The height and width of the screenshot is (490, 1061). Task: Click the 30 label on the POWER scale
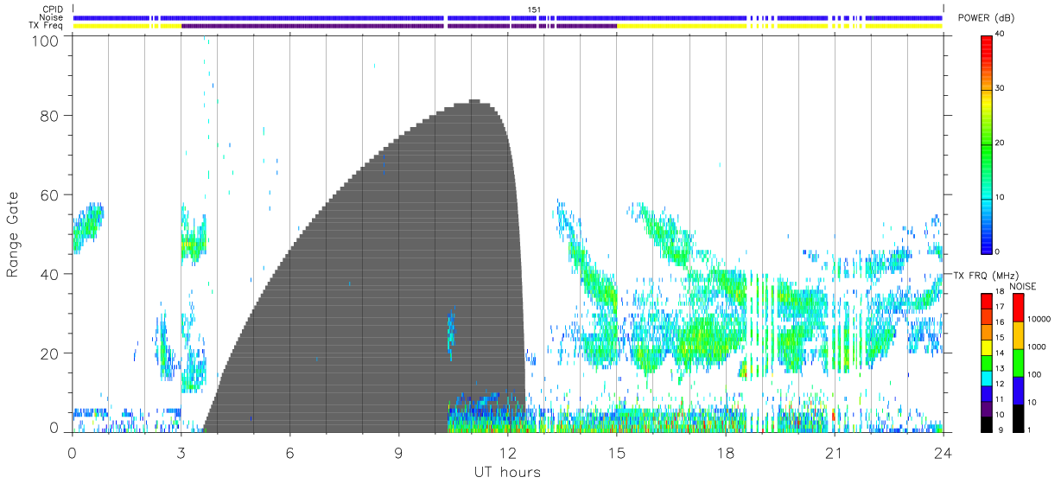pos(1001,89)
